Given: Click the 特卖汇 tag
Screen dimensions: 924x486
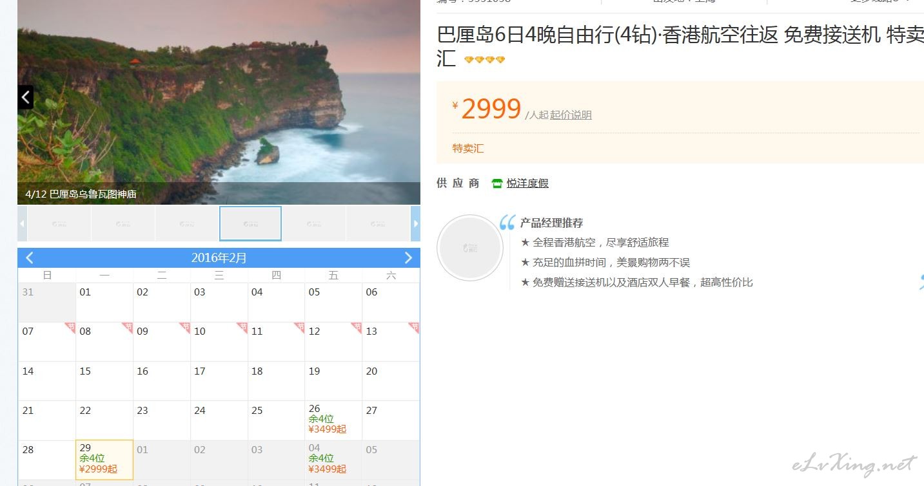Looking at the screenshot, I should coord(468,149).
